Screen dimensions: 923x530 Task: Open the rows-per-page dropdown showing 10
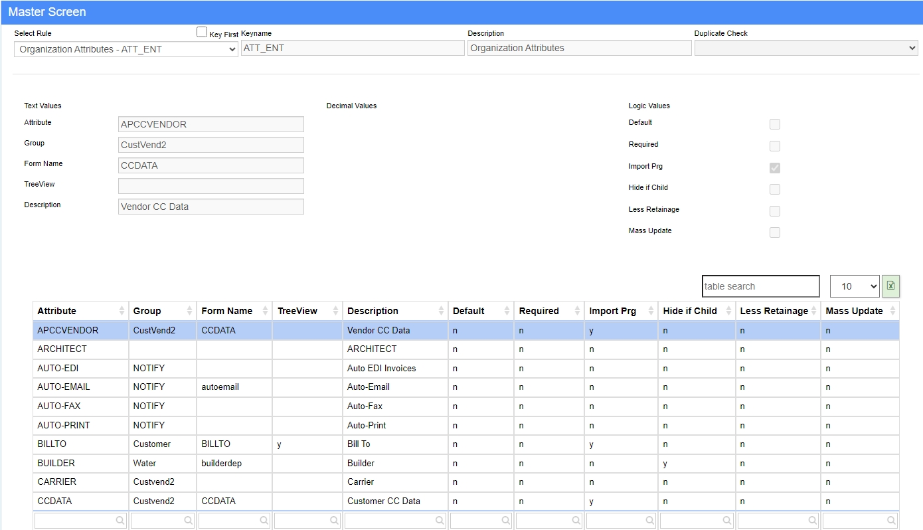tap(855, 286)
